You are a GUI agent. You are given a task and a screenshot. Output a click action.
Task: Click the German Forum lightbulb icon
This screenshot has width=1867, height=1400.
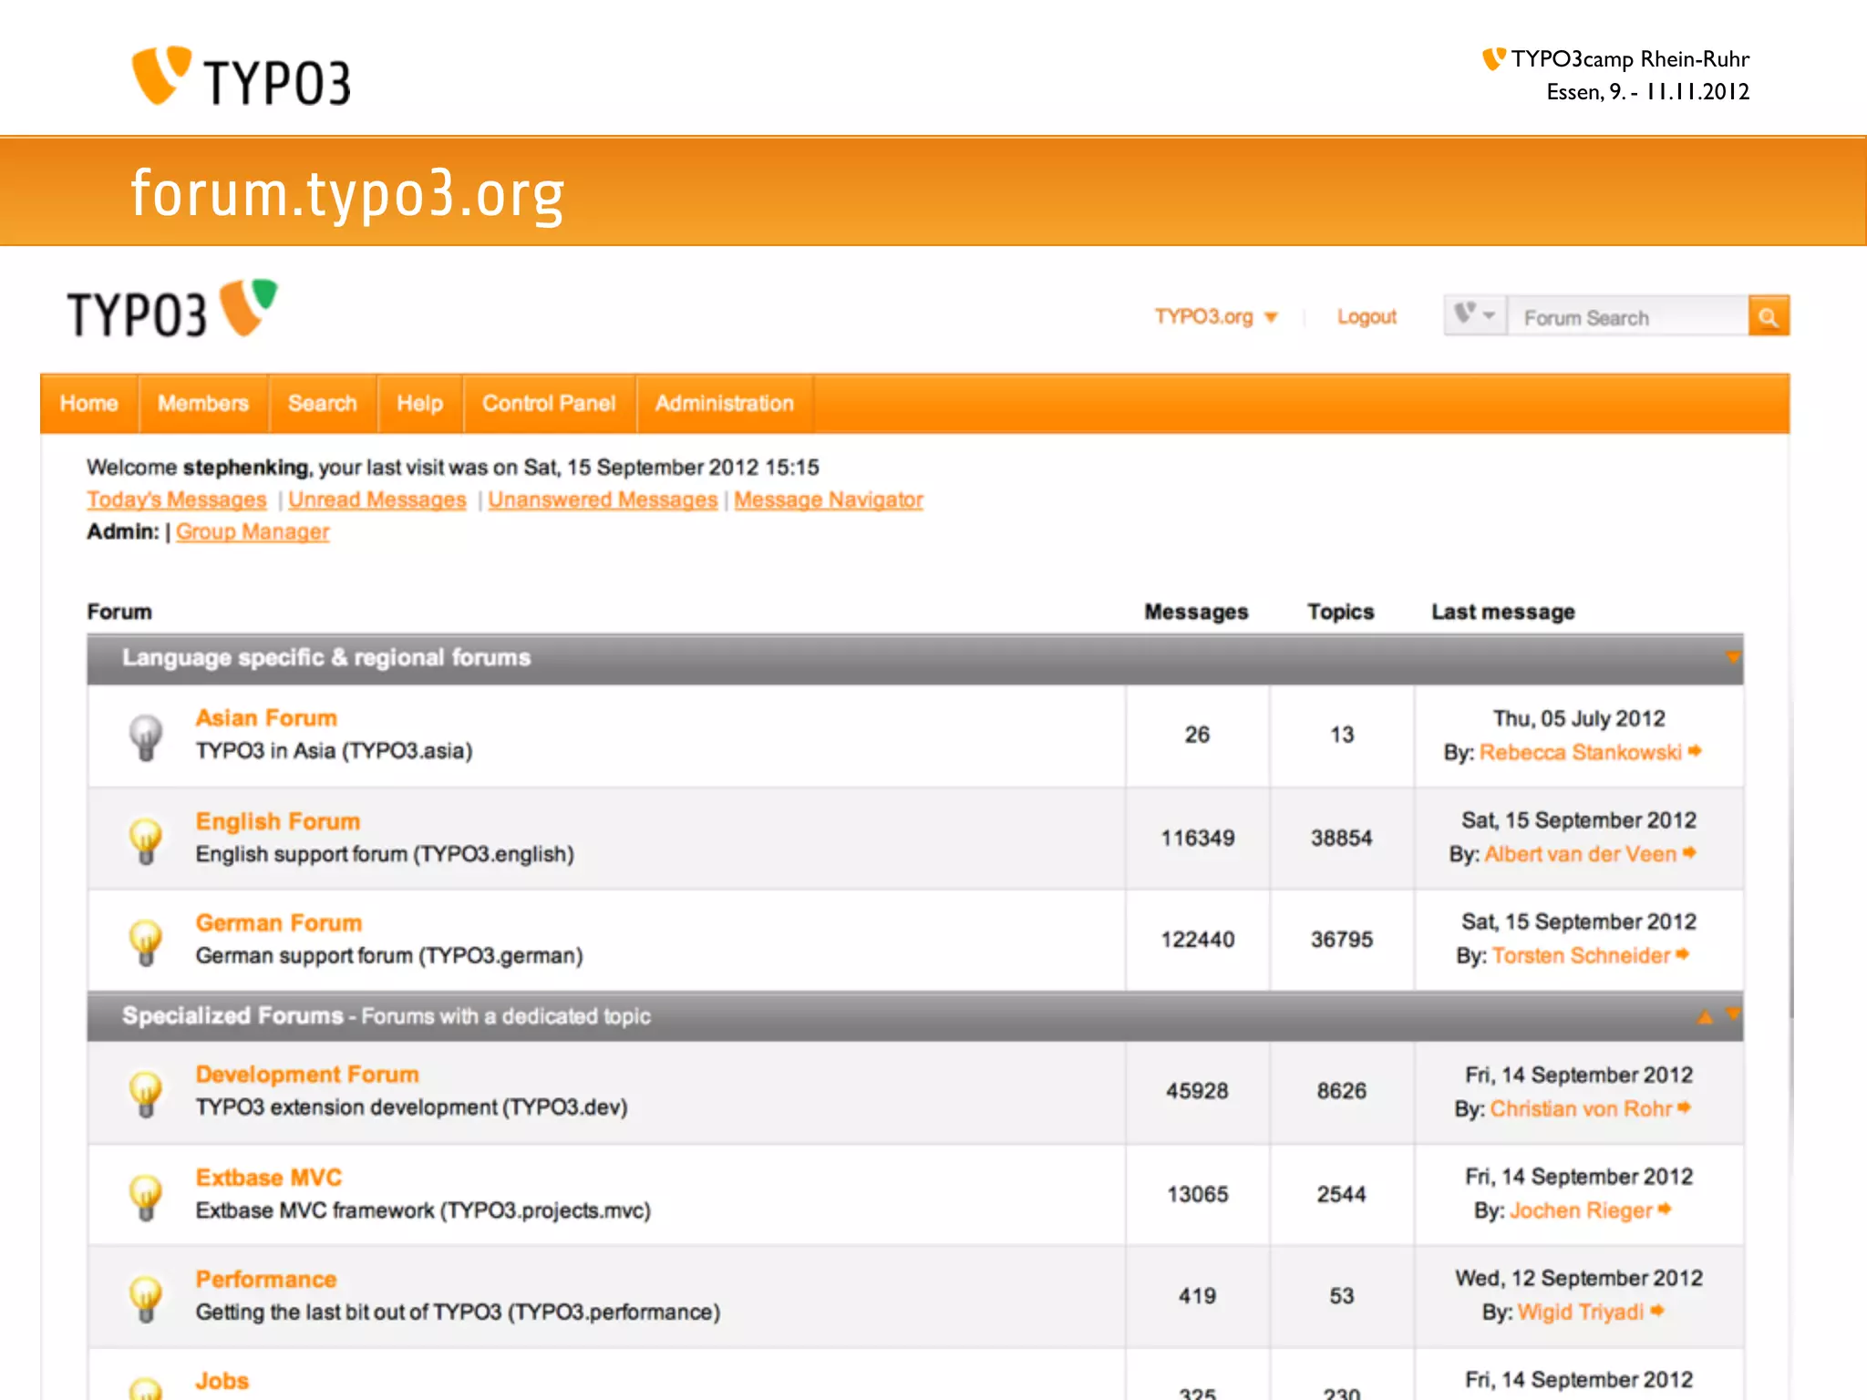(x=146, y=942)
